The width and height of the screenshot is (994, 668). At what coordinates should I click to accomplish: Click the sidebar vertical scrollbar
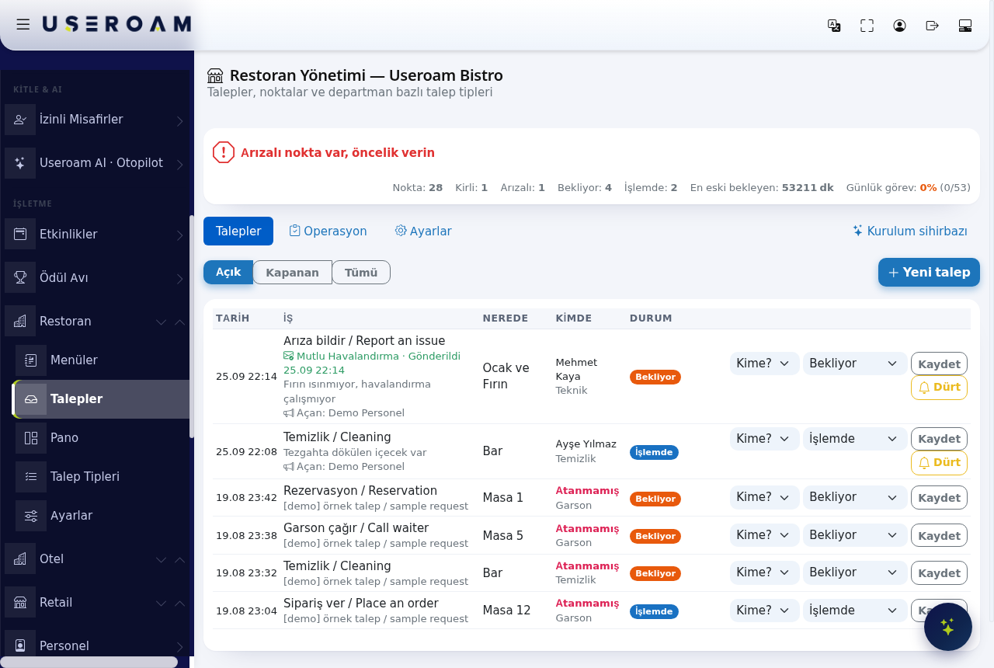click(192, 325)
